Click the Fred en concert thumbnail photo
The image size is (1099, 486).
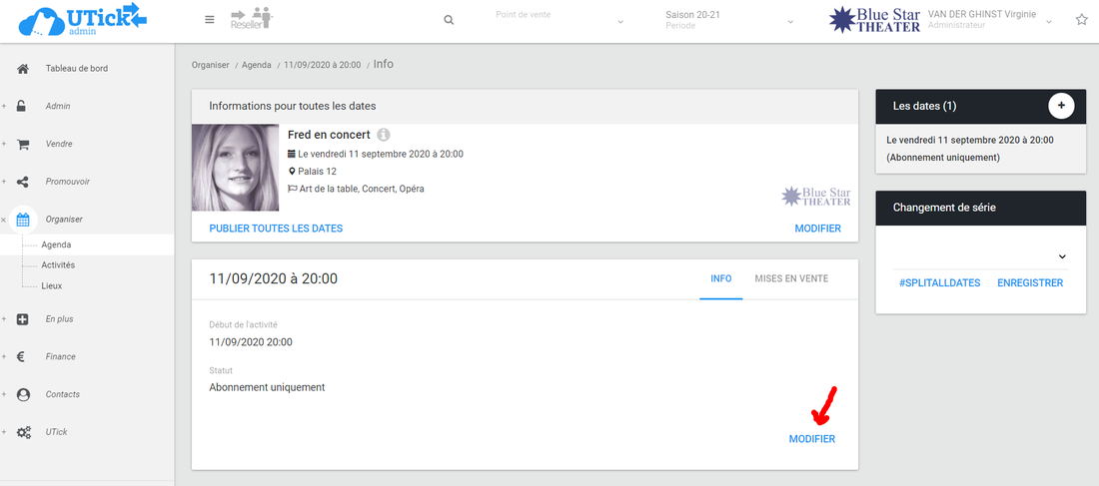[x=235, y=167]
